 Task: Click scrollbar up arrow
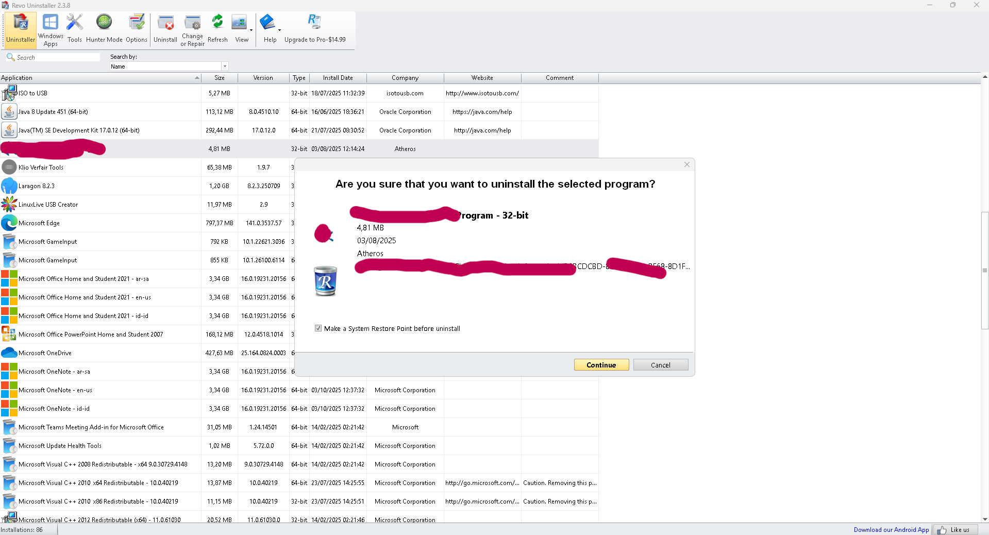point(985,77)
